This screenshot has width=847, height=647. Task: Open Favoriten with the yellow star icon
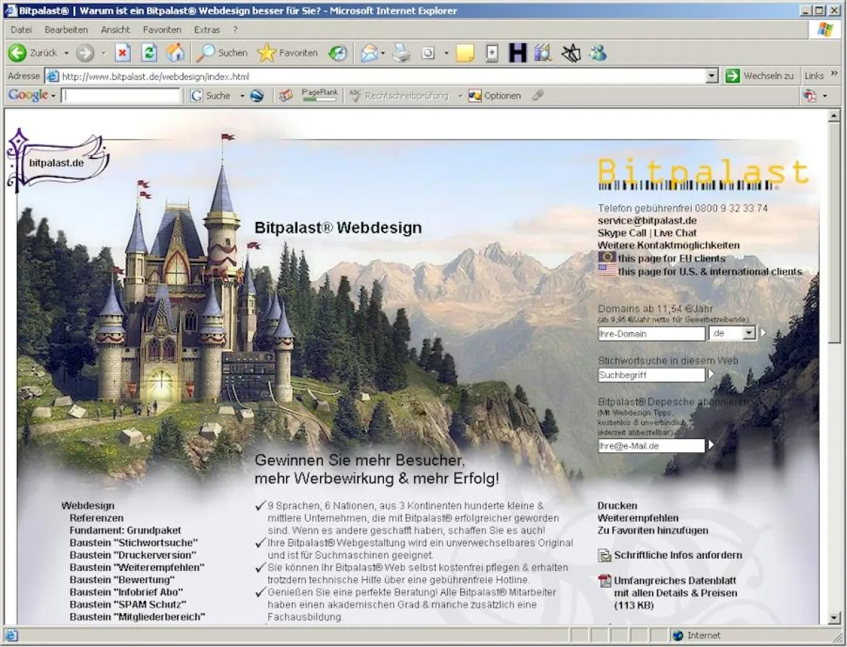266,52
